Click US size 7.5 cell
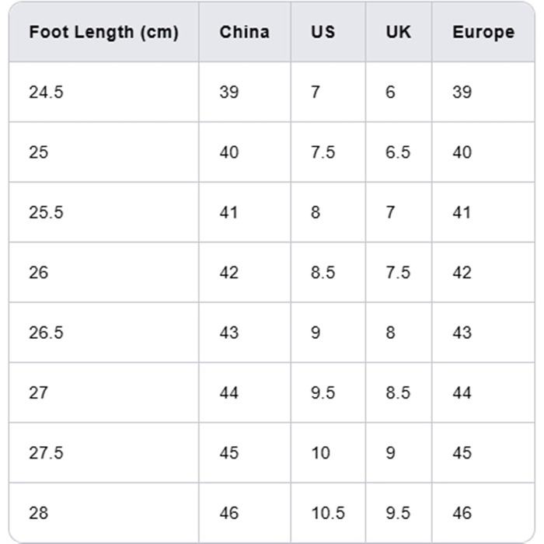Viewport: 544px width, 544px height. [x=323, y=152]
